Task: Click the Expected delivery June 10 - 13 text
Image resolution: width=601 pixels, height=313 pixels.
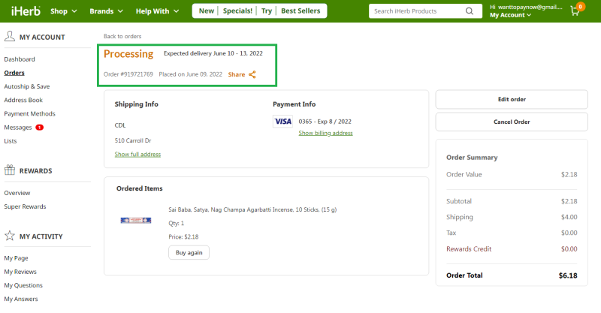Action: coord(213,53)
